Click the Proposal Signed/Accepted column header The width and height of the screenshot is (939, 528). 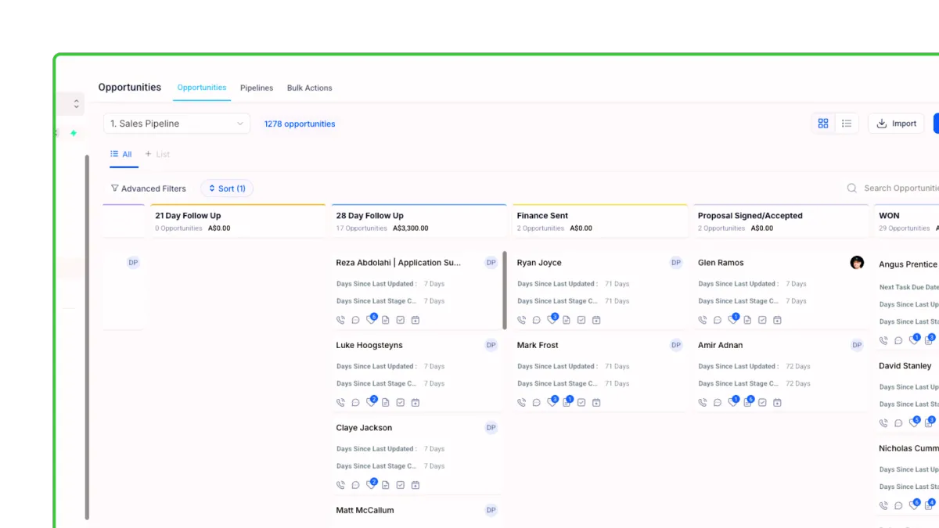[x=781, y=221]
